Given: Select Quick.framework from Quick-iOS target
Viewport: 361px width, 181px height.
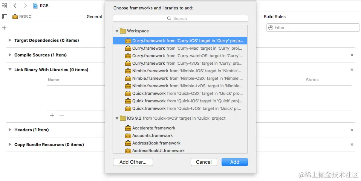Looking at the screenshot, I should [x=180, y=101].
